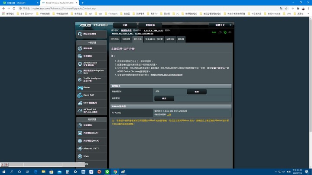Image resolution: width=312 pixels, height=175 pixels.
Task: Open the Chrome profile avatar
Action: tap(303, 8)
